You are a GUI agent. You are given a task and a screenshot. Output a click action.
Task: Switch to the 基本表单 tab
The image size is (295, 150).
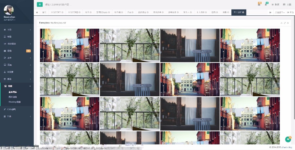158,12
